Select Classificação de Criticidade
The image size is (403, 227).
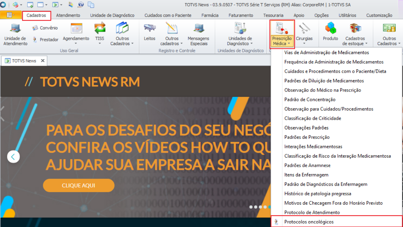(337, 118)
